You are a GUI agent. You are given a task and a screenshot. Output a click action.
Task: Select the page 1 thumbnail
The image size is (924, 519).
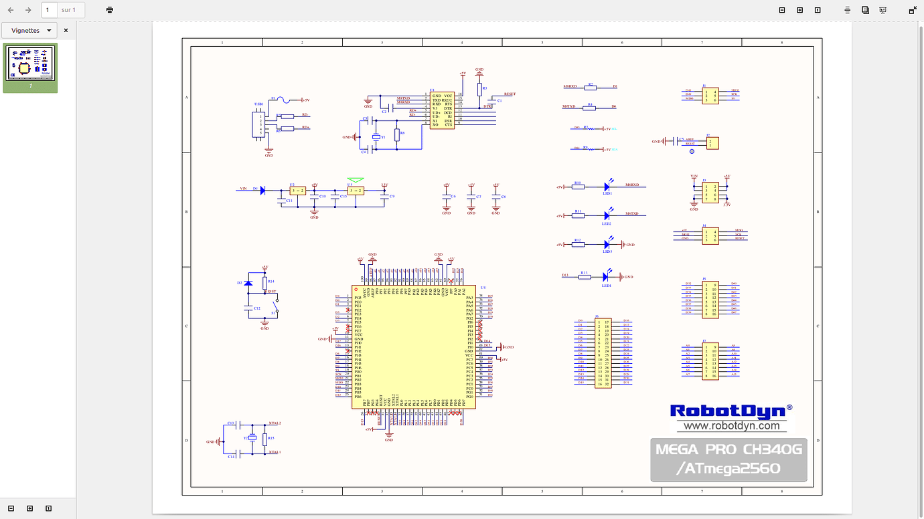pos(30,68)
